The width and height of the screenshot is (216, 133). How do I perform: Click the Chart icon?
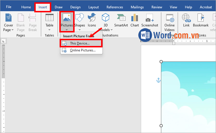click(134, 18)
